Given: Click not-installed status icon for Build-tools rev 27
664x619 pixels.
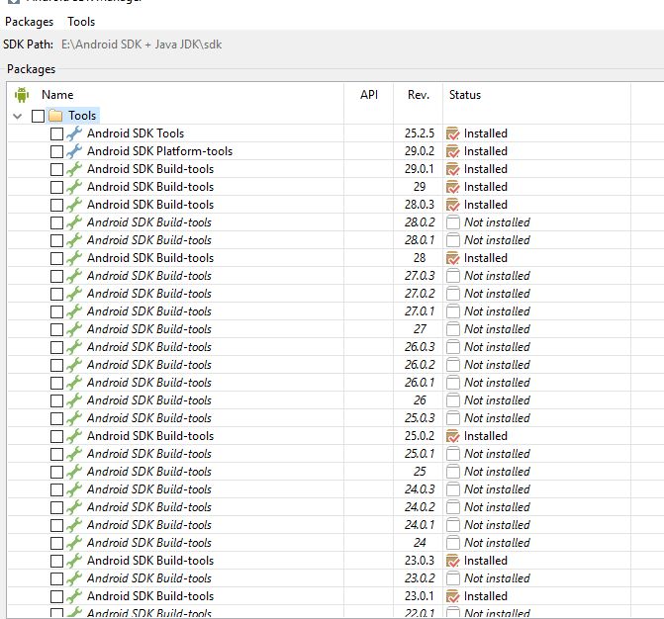Looking at the screenshot, I should [x=453, y=329].
